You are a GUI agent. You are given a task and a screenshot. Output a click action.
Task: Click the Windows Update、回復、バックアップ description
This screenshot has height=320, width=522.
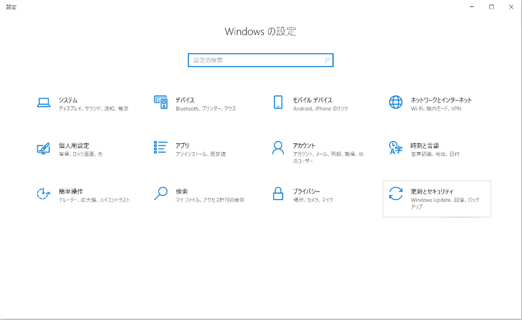445,203
